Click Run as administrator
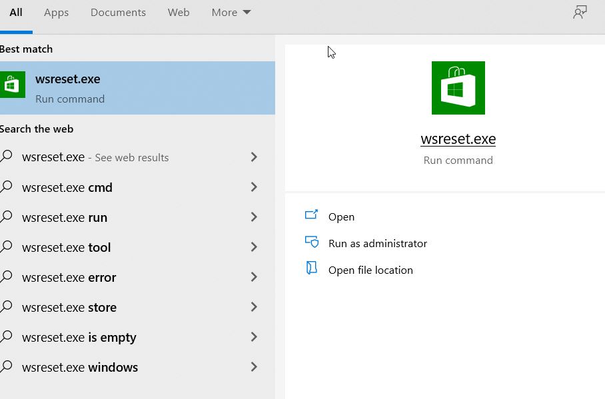This screenshot has width=605, height=399. [378, 244]
